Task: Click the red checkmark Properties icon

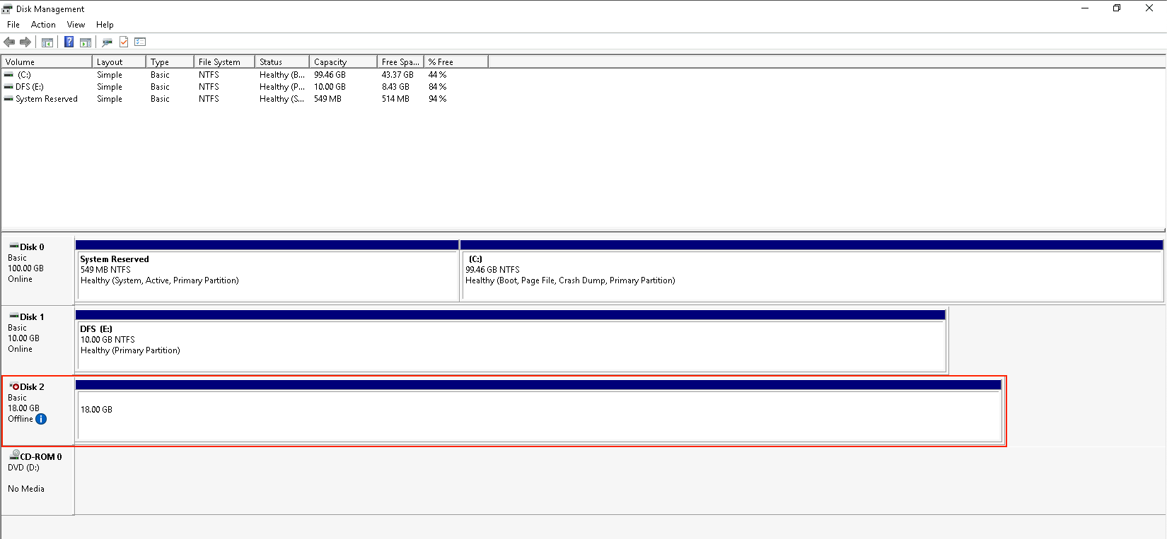Action: 124,42
